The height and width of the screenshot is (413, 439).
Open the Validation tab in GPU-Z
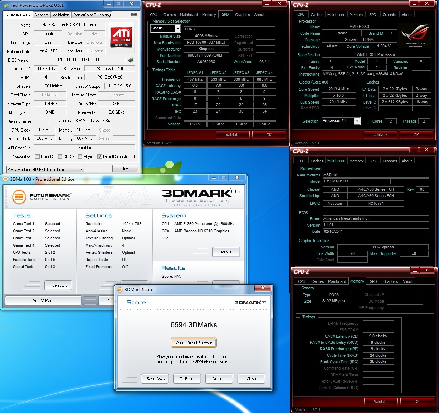pyautogui.click(x=61, y=15)
